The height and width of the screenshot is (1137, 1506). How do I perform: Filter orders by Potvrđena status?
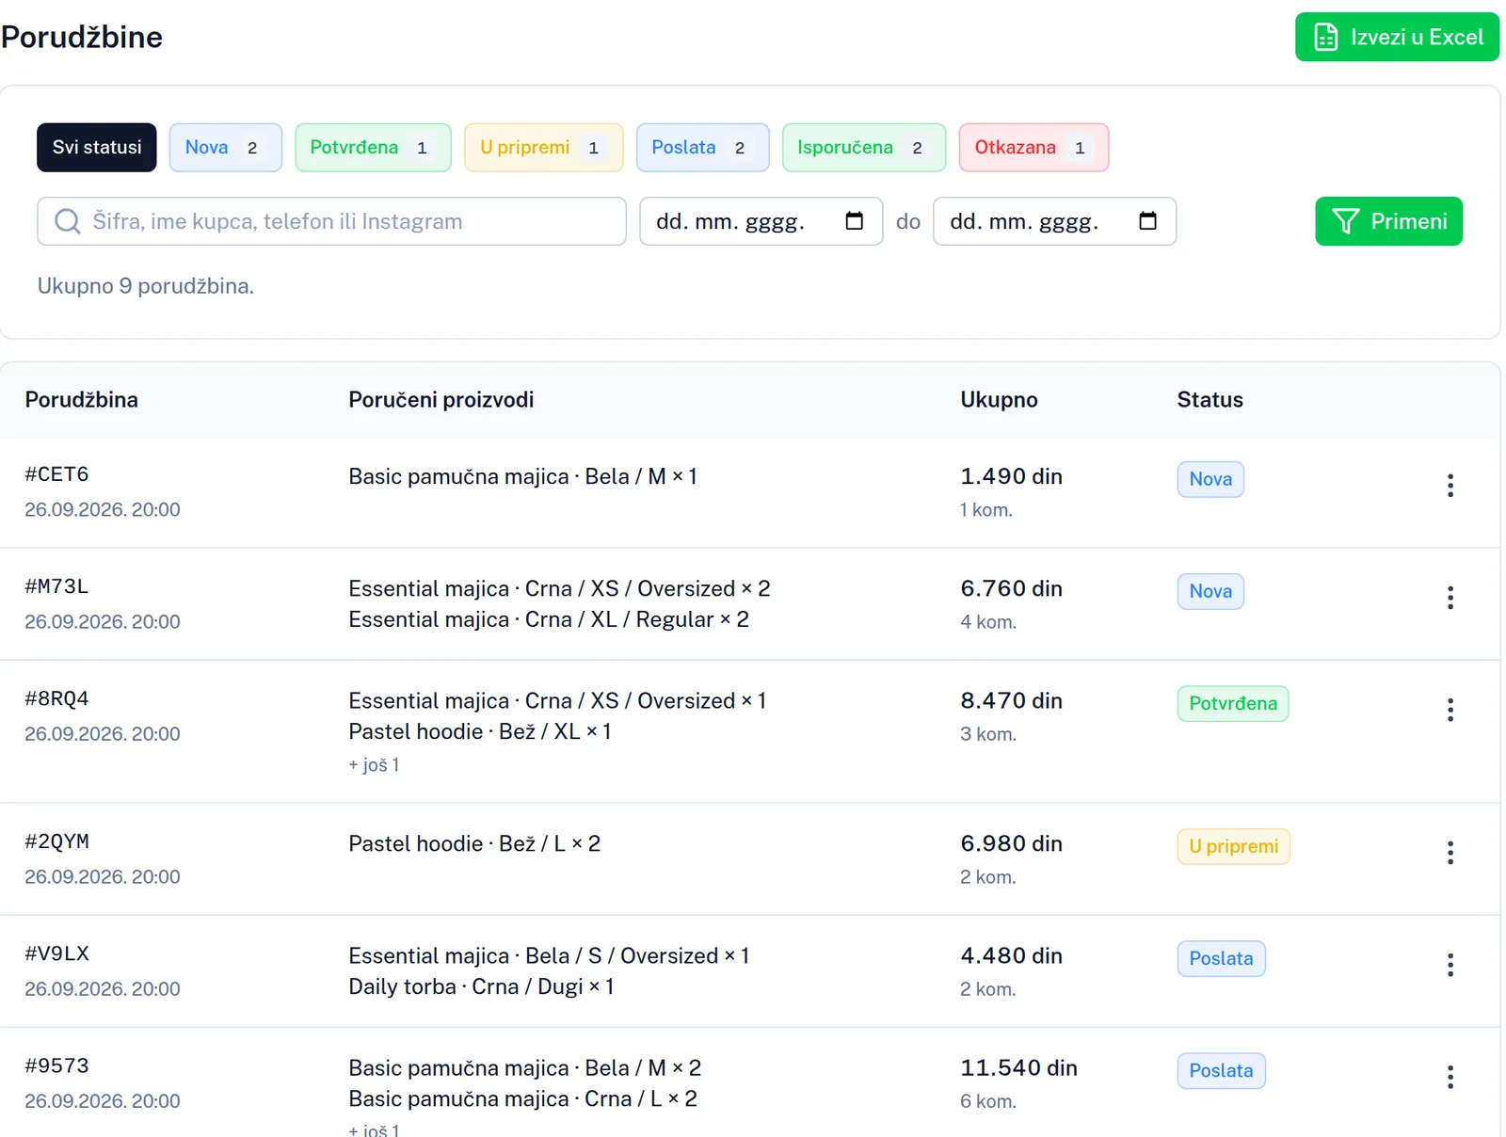[x=373, y=148]
